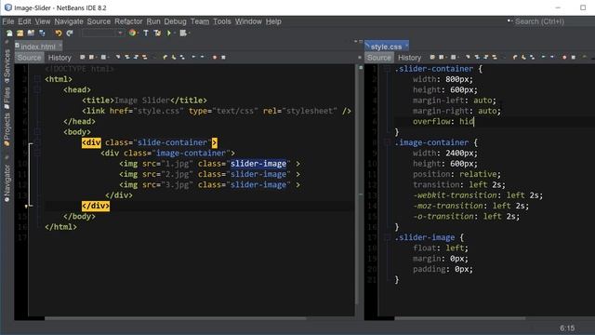Select Source view for style.css
The height and width of the screenshot is (335, 595).
(x=378, y=58)
